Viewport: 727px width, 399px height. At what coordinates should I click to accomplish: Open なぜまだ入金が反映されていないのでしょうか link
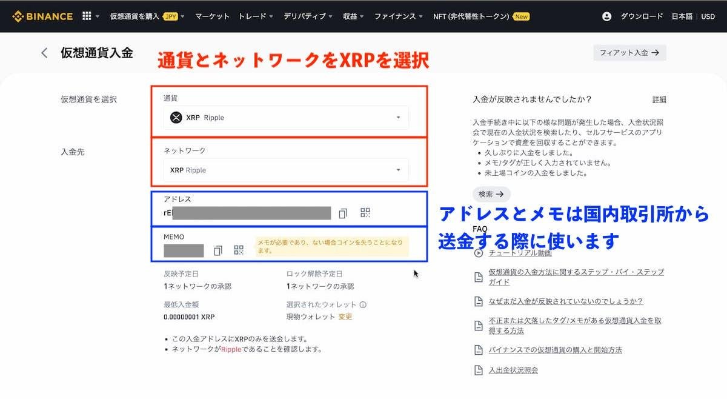tap(565, 301)
